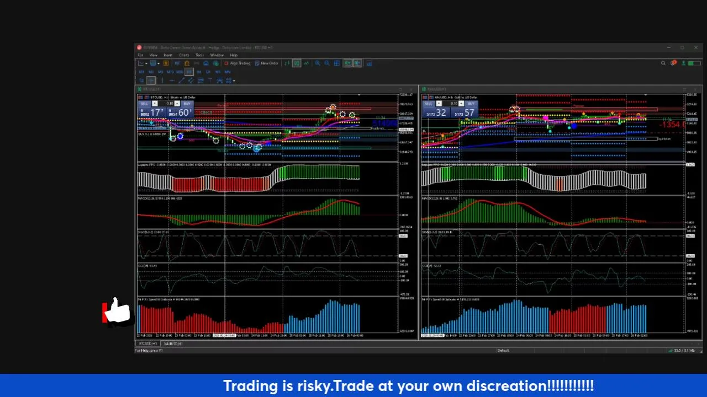Open the gold market depth icon
707x397 pixels.
[166, 63]
